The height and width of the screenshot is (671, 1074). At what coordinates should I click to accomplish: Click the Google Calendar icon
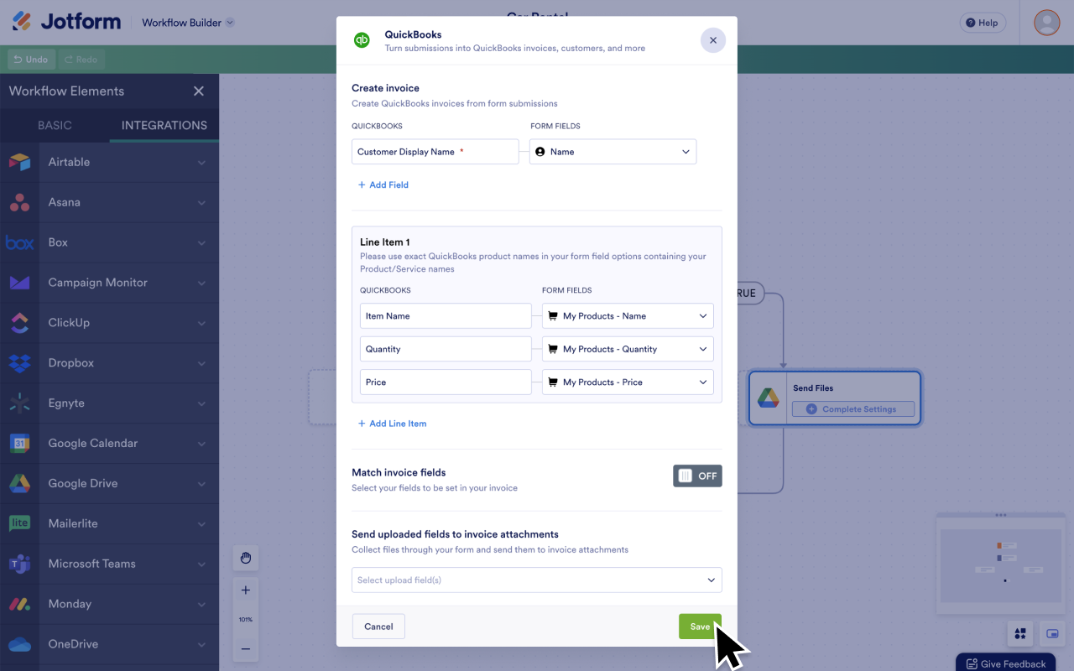point(19,443)
